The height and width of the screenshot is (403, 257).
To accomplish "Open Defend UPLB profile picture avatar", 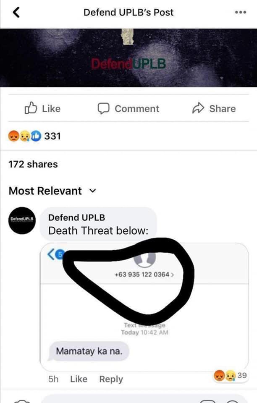I will (x=22, y=220).
